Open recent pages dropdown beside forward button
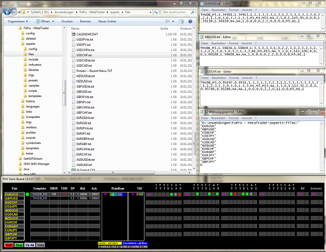This screenshot has width=326, height=252. [x=19, y=13]
